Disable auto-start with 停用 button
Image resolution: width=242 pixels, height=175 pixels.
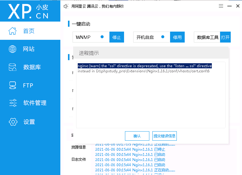click(177, 37)
